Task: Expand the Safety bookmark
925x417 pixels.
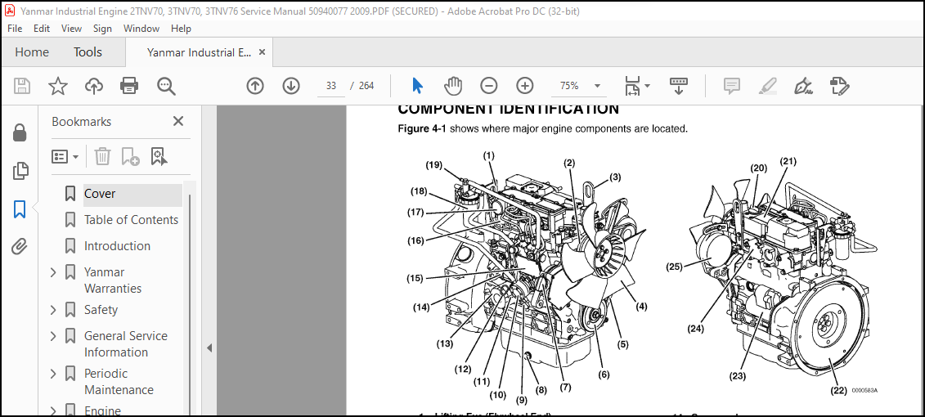Action: (53, 310)
